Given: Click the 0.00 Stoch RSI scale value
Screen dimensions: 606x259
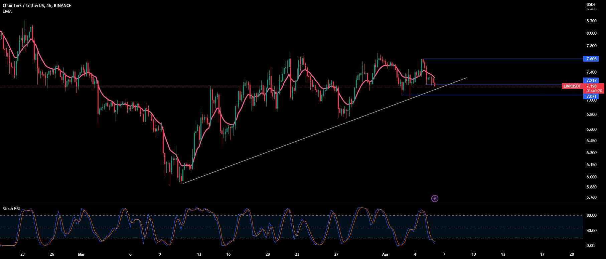Looking at the screenshot, I should coord(590,246).
